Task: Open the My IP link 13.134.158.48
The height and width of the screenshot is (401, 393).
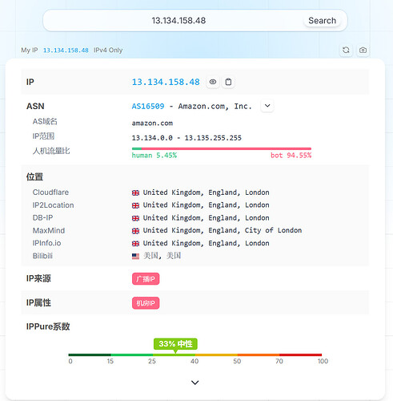Action: 66,51
